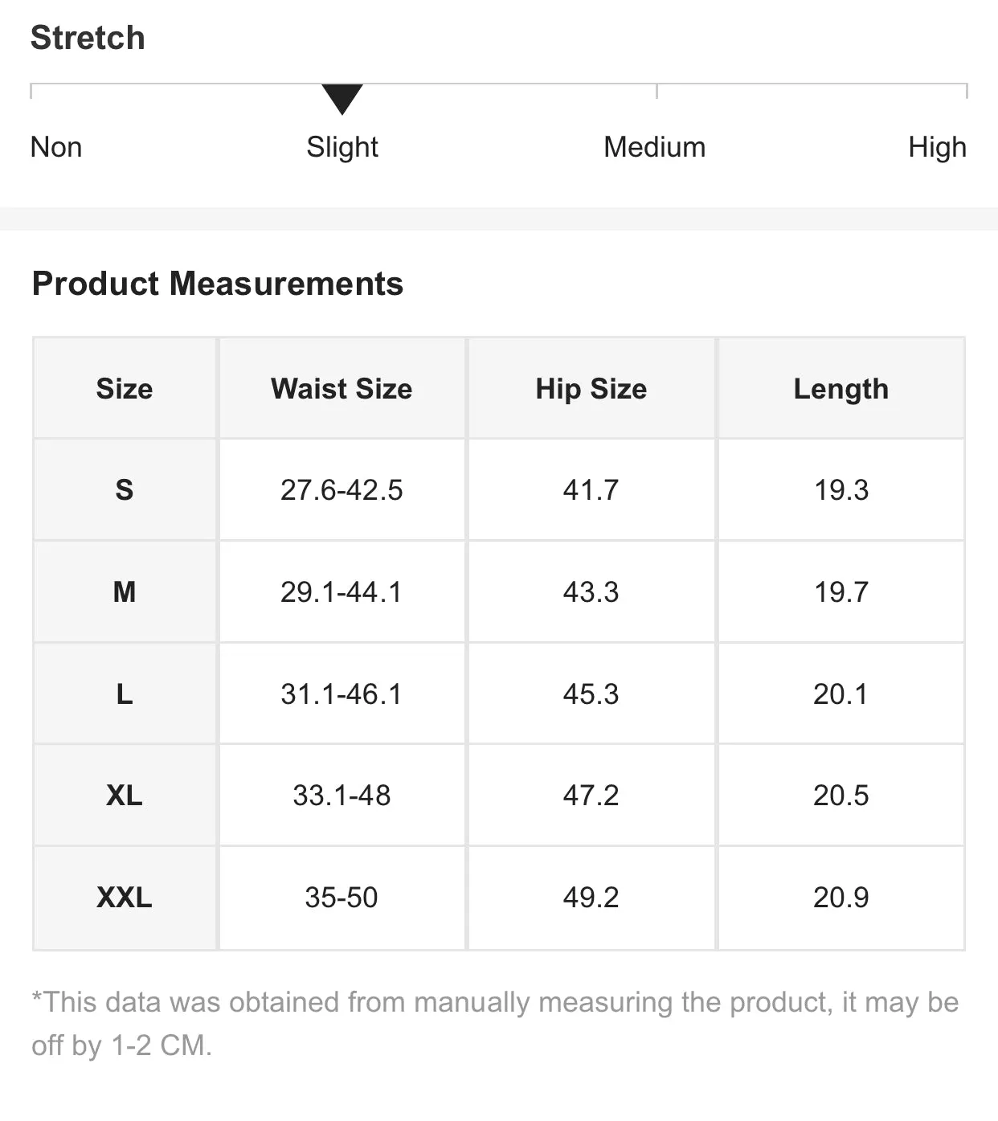Click the black stretch indicator triangle
The image size is (998, 1121).
coord(342,97)
